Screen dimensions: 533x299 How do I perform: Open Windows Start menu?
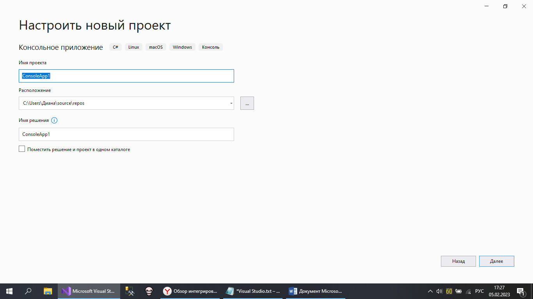(x=9, y=291)
